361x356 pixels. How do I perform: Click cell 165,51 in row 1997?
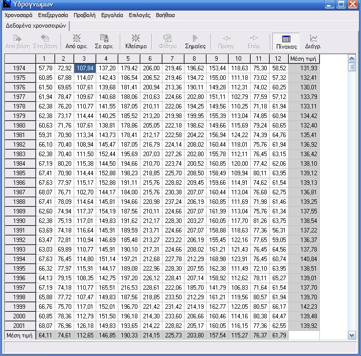pyautogui.click(x=107, y=288)
